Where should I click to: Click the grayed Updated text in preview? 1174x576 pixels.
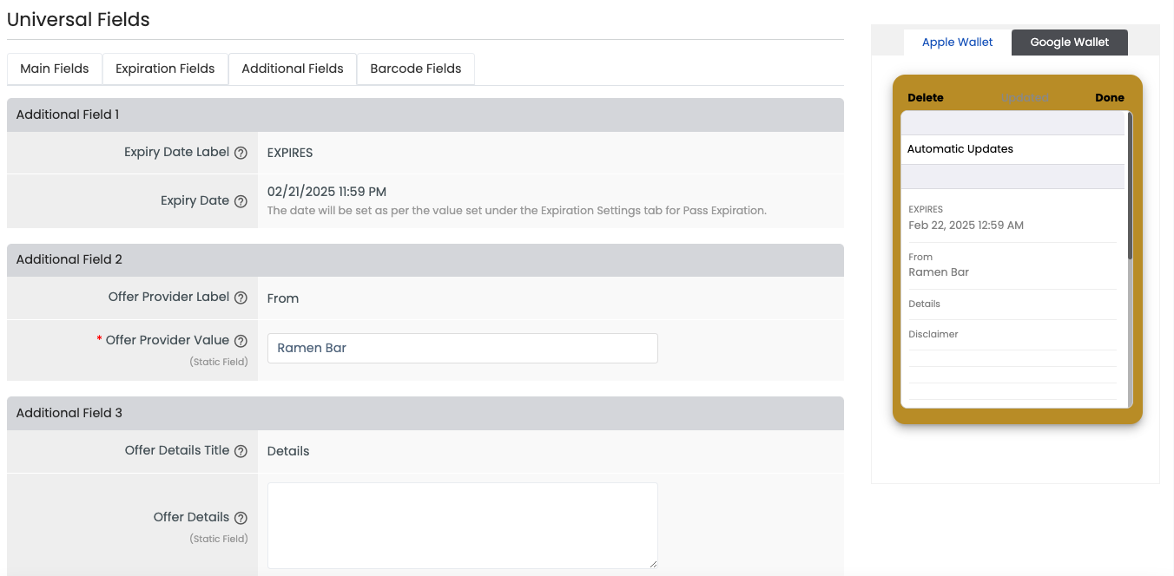[x=1026, y=98]
